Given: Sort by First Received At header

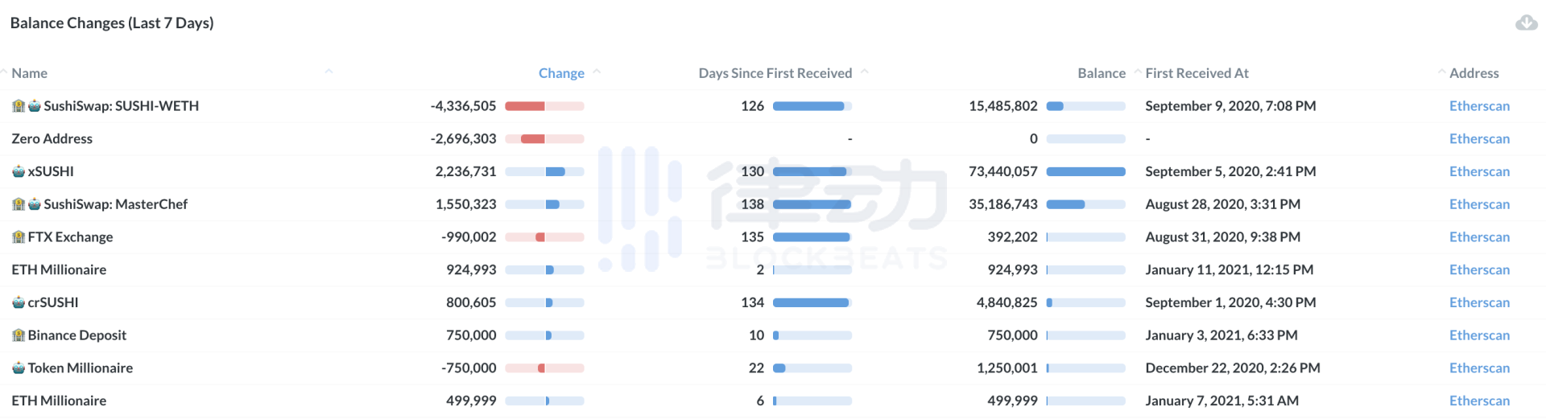Looking at the screenshot, I should click(x=1197, y=73).
